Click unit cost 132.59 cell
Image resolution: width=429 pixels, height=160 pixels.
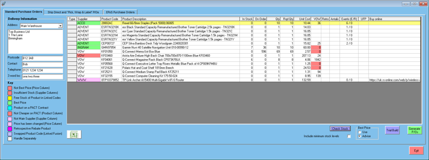303,80
